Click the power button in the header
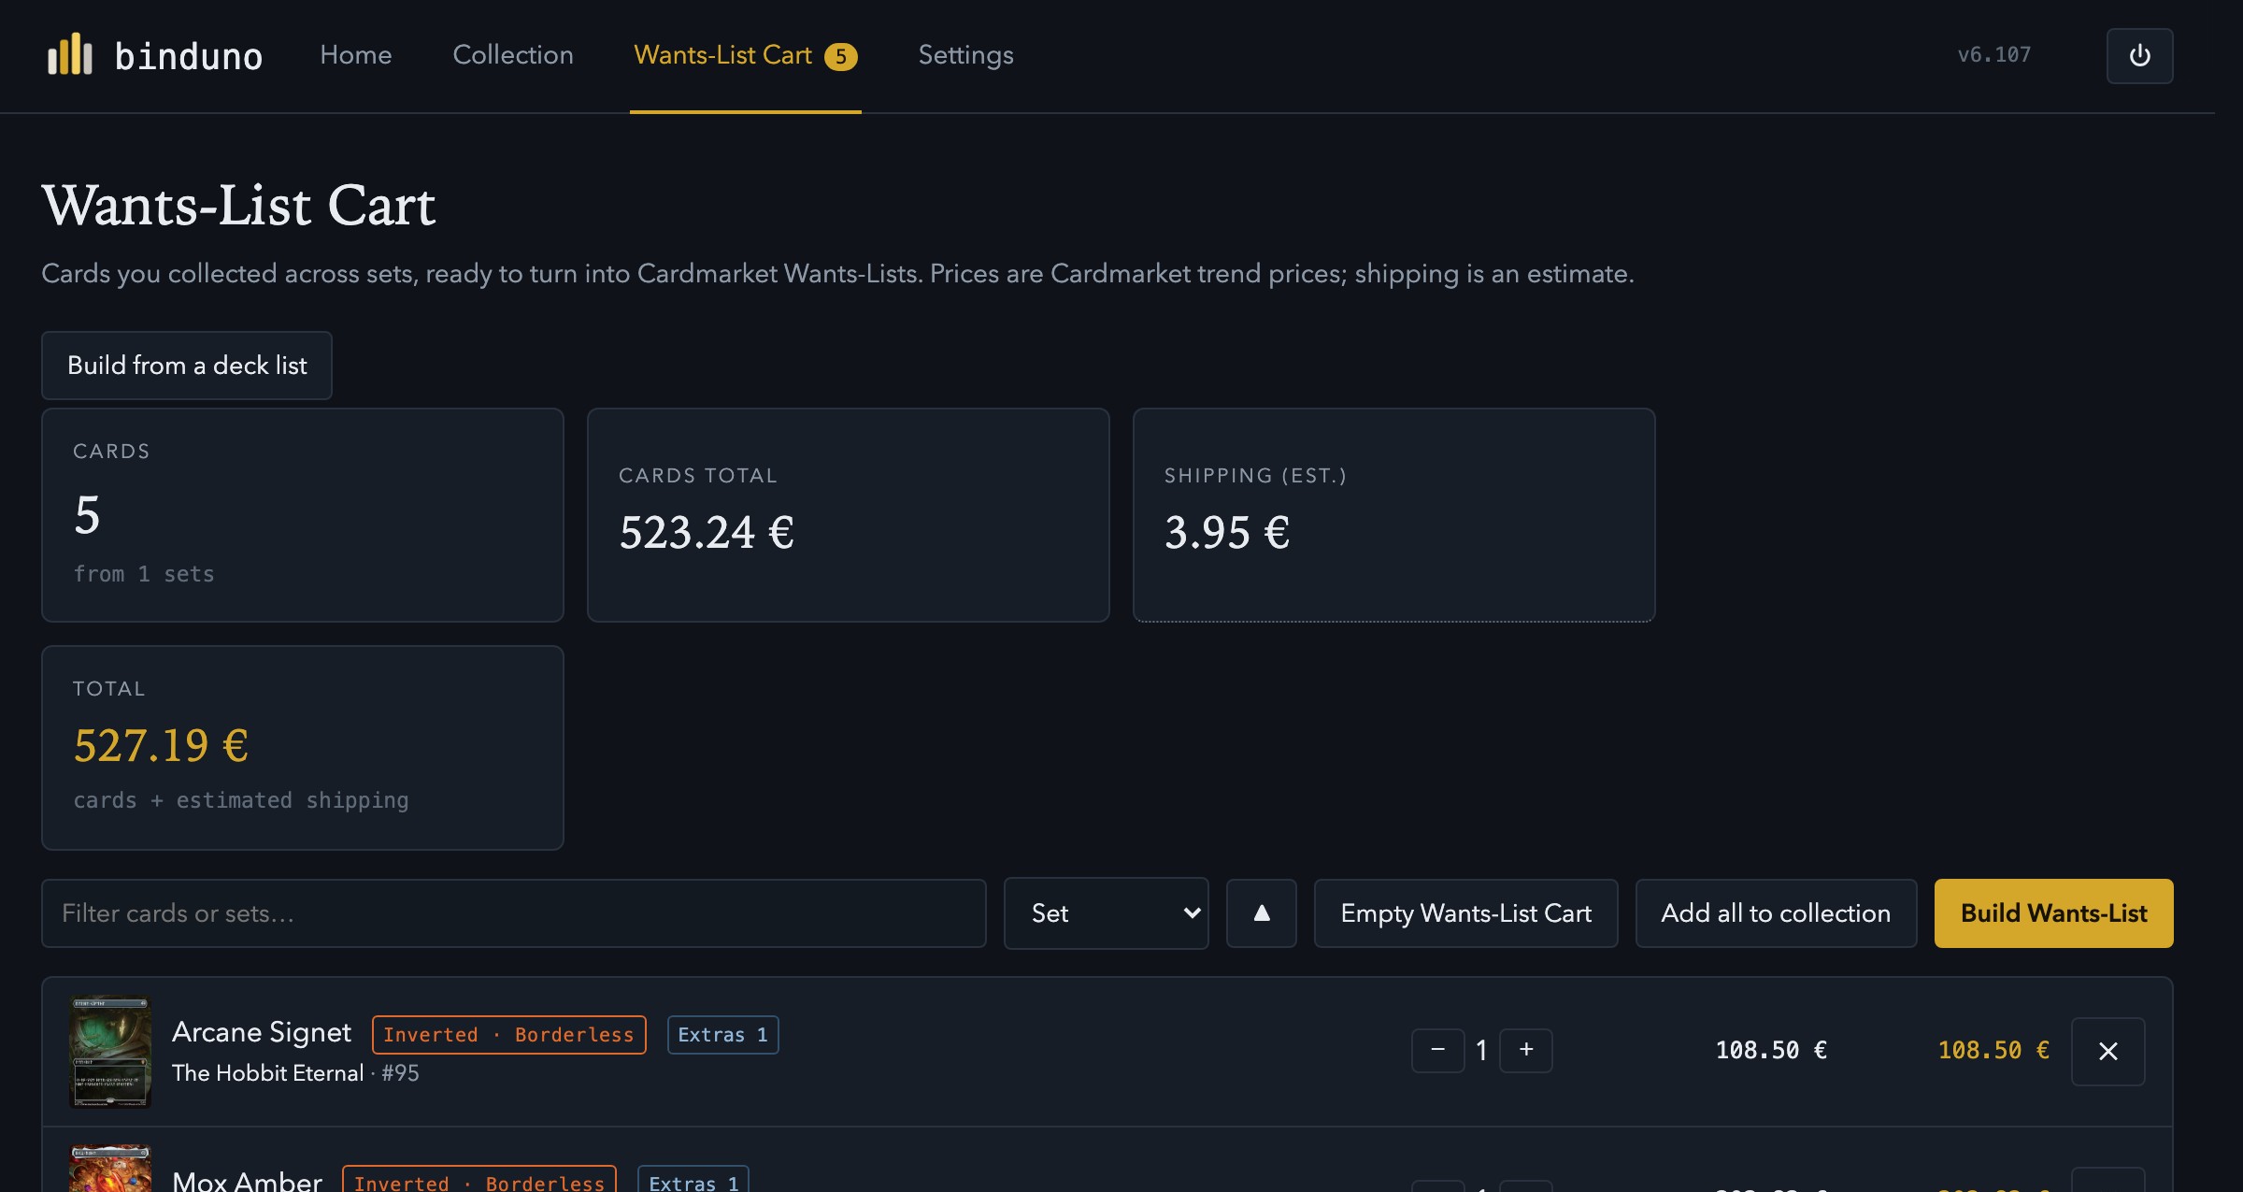The height and width of the screenshot is (1192, 2243). click(x=2139, y=56)
